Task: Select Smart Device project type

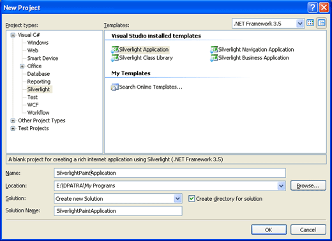Action: tap(43, 58)
